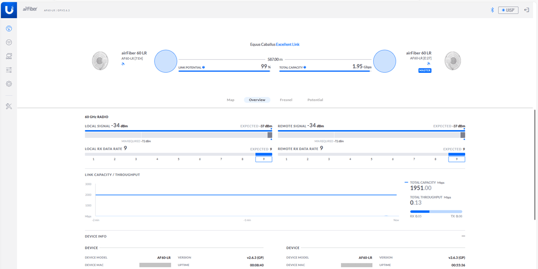Open the Network devices icon in the sidebar
This screenshot has height=269, width=538.
9,56
